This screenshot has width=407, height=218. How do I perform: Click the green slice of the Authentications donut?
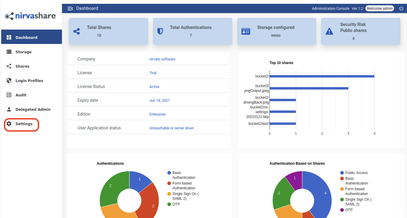111,186
